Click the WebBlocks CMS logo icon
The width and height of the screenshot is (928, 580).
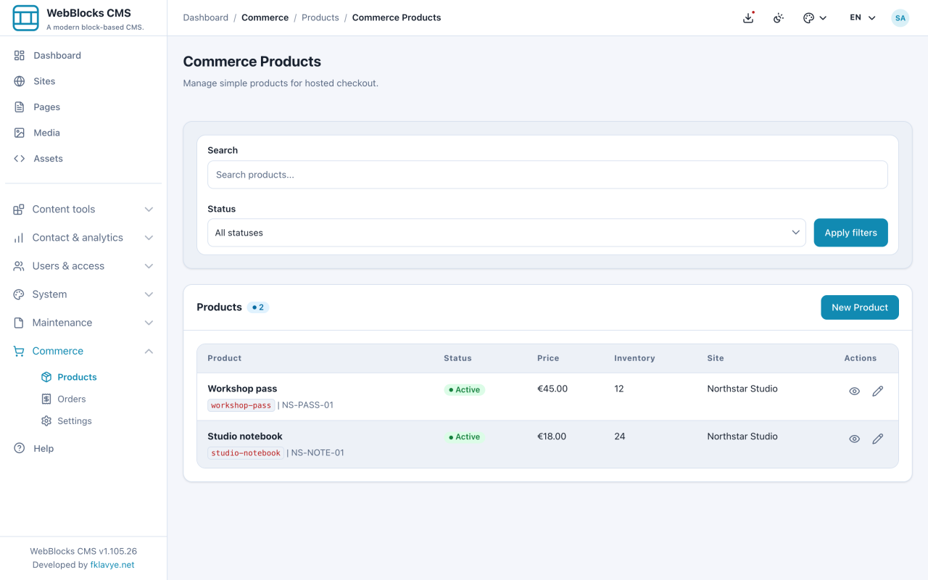[x=25, y=18]
